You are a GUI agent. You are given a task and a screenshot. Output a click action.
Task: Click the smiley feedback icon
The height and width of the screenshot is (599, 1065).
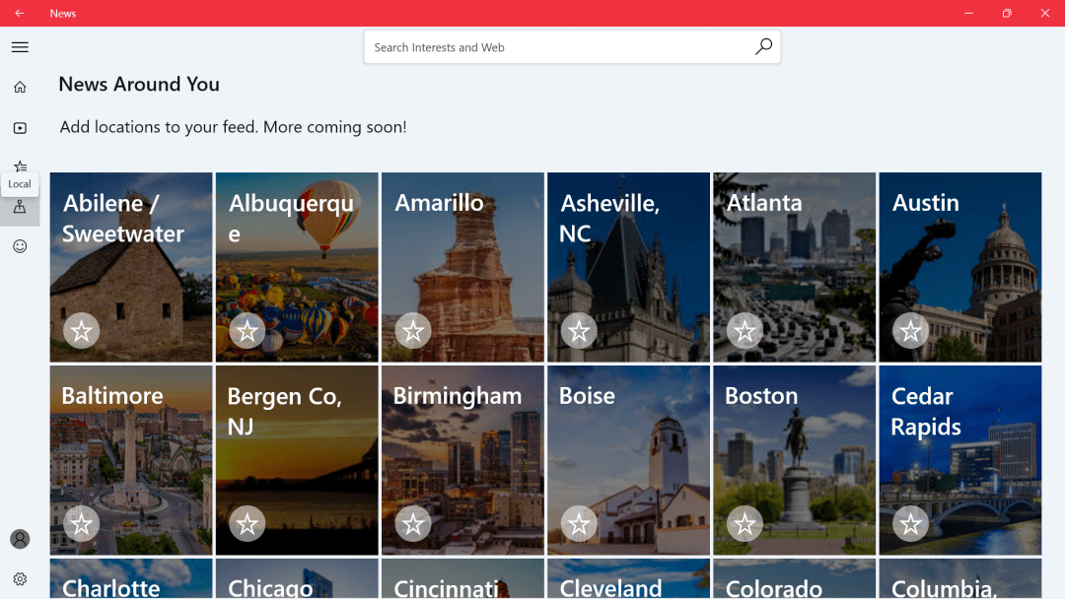point(20,246)
